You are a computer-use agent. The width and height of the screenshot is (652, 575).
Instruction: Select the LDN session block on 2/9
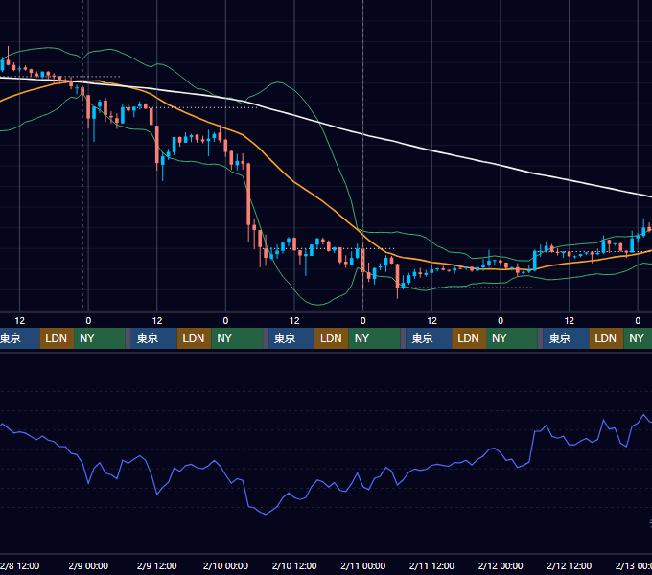195,338
